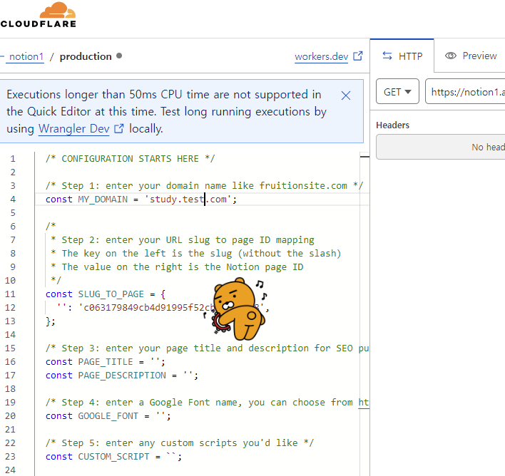Click the workers.dev external link icon

coord(358,56)
